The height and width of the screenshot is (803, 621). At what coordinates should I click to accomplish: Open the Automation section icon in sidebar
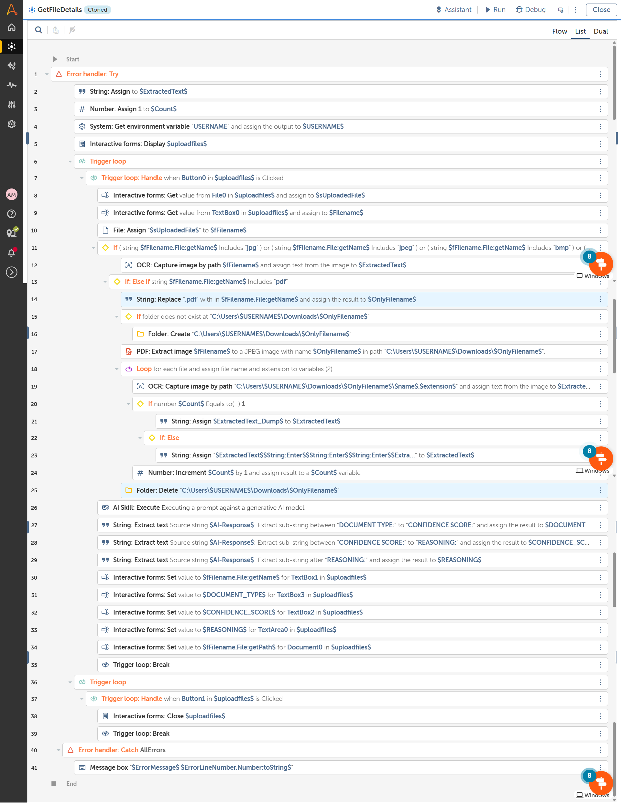[x=12, y=46]
